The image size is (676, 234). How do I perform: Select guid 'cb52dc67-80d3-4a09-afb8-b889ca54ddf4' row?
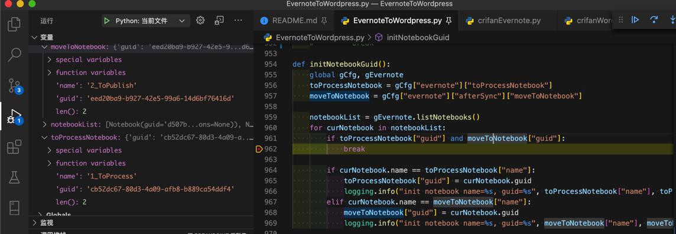(x=141, y=189)
